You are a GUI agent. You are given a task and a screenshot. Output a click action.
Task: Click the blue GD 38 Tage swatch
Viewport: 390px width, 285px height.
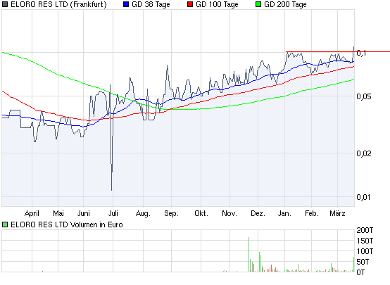pyautogui.click(x=126, y=4)
